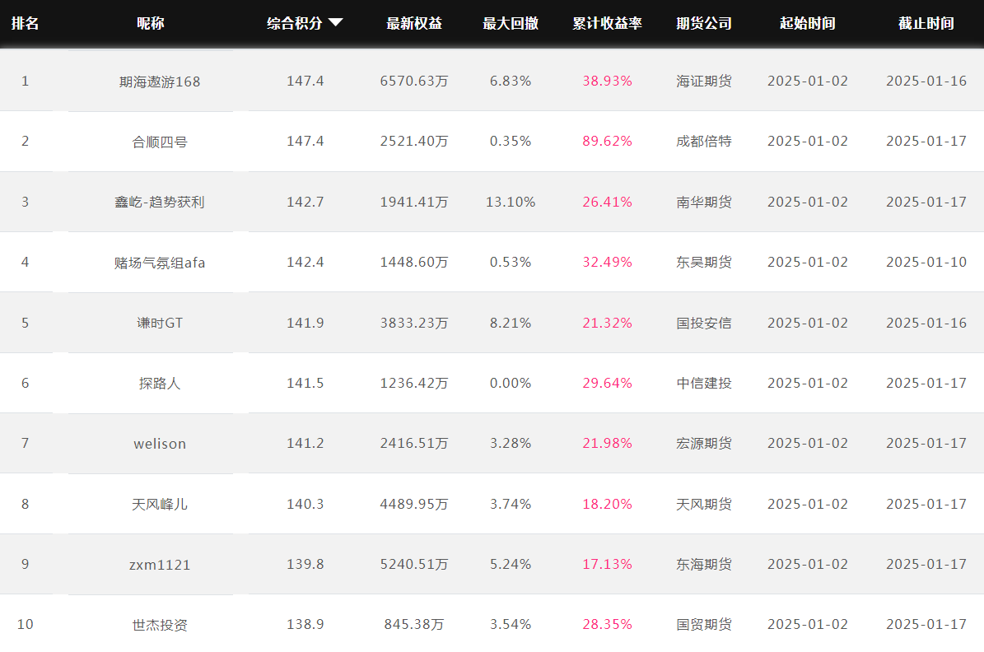The height and width of the screenshot is (652, 984).
Task: Click equity value 5240.51万
Action: [x=414, y=564]
